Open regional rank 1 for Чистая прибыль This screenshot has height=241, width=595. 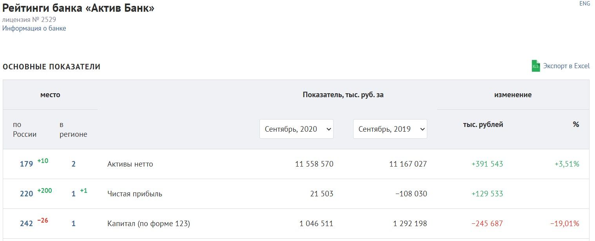point(73,194)
